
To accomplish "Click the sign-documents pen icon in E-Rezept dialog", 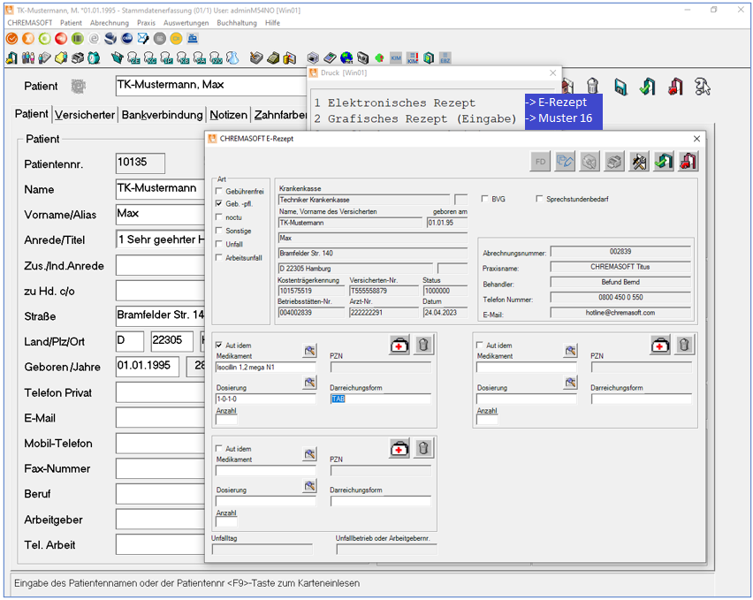I will [x=565, y=162].
